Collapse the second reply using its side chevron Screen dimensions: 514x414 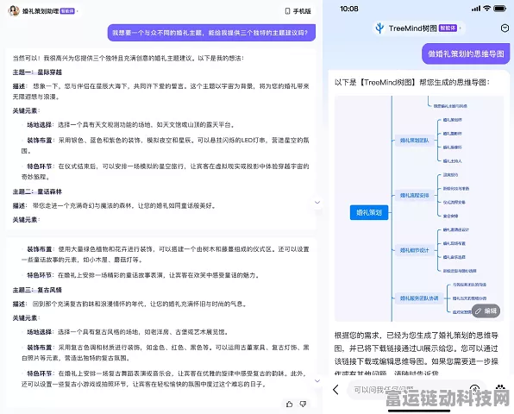pos(317,380)
